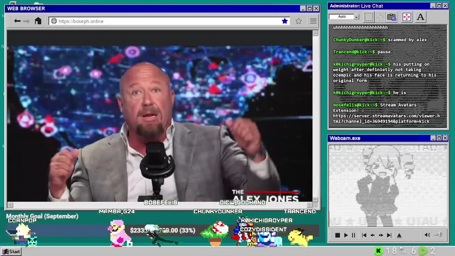Screen dimensions: 455x256
Task: Click the yellow Pikachu avatar sprite
Action: pyautogui.click(x=300, y=238)
